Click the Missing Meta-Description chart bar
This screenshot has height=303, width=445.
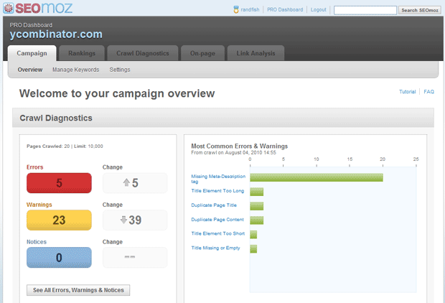coord(317,177)
